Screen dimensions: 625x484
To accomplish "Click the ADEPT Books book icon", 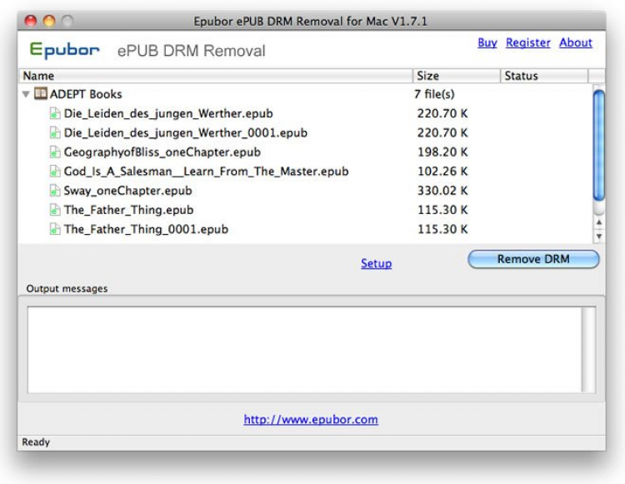I will 41,94.
